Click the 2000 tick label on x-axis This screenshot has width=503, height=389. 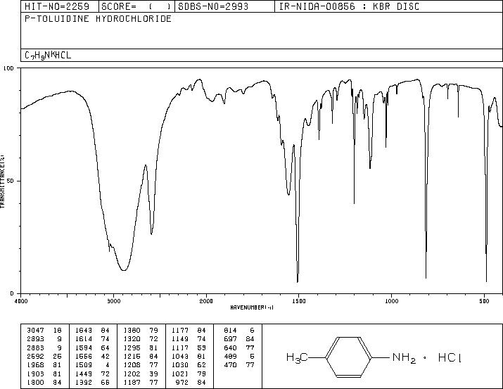[x=206, y=301]
